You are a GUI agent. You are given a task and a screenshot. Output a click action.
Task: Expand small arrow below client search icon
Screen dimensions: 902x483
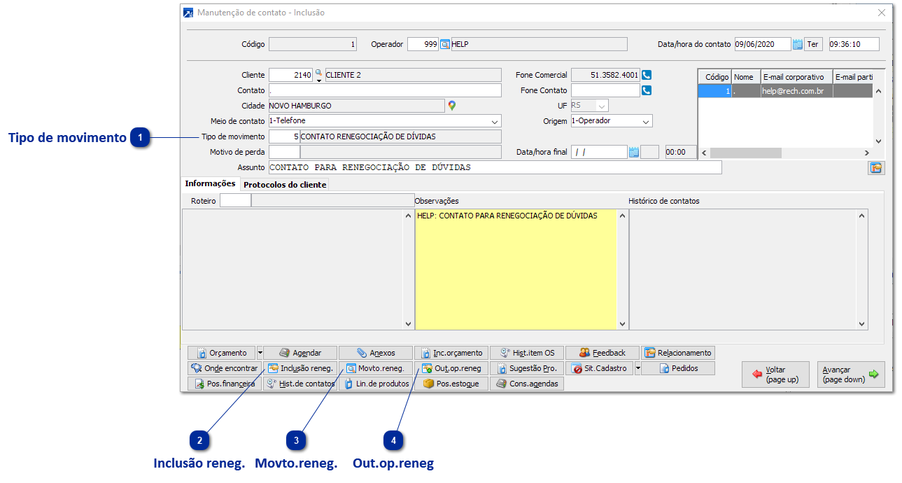[318, 80]
